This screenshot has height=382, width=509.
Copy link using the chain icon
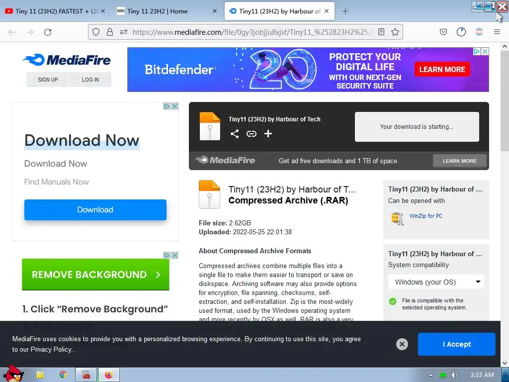point(251,133)
